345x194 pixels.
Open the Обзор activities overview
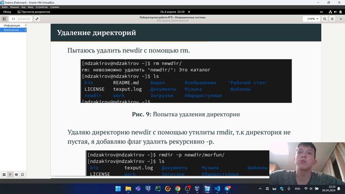[x=7, y=12]
